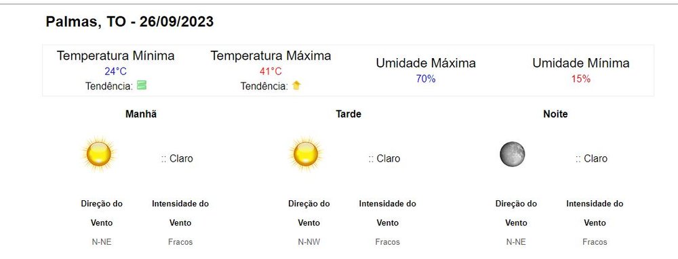Click the night wind intensity Fracos
Image resolution: width=678 pixels, height=259 pixels.
click(x=595, y=242)
